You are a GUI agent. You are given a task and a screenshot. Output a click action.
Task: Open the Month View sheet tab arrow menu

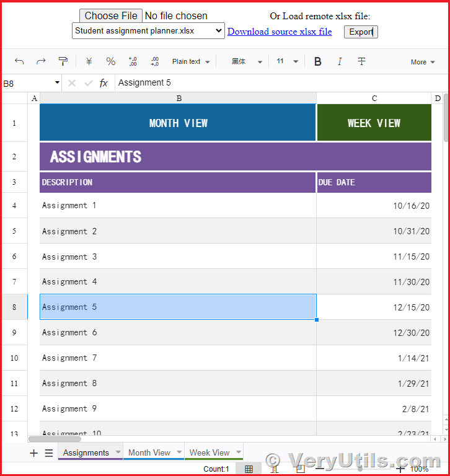pos(180,452)
